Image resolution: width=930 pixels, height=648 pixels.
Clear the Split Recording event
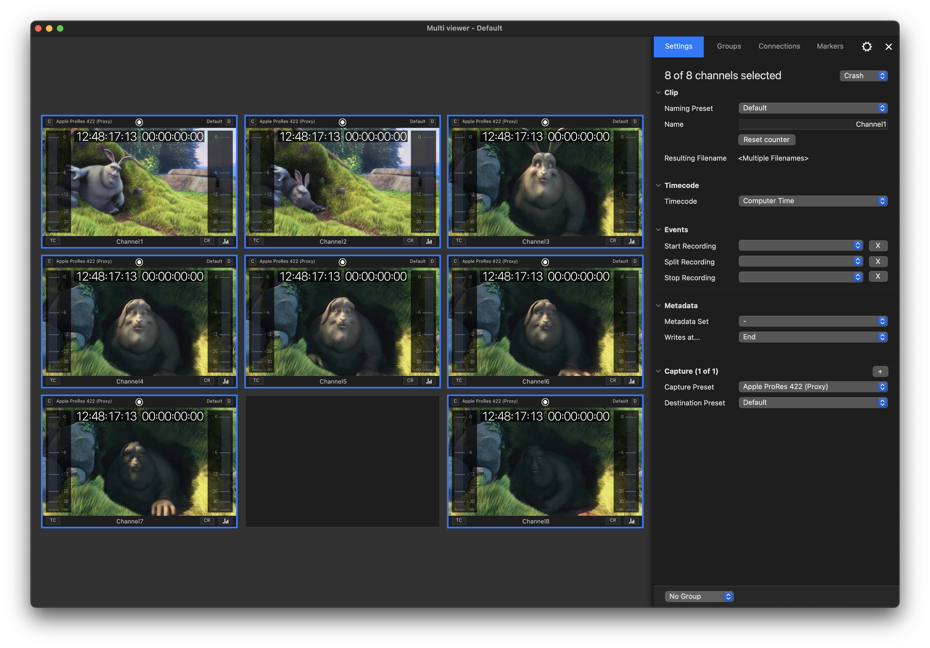878,261
